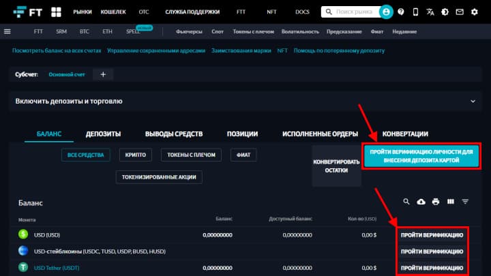Open the hamburger menu icon
Viewport: 491px width, 276px height.
coord(8,31)
